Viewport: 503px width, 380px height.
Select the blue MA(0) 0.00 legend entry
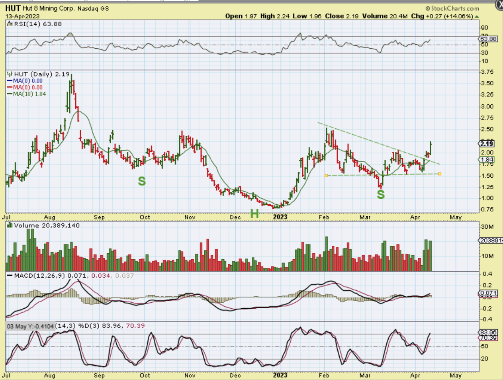(x=25, y=81)
